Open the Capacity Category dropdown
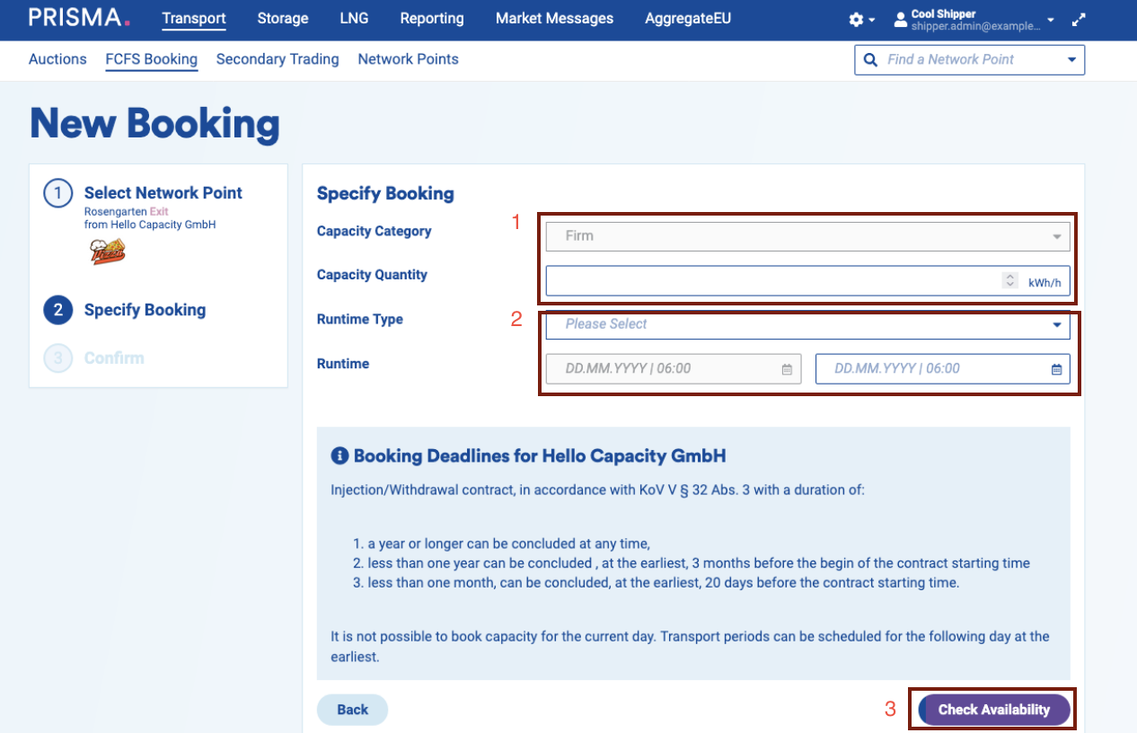Screen dimensions: 1137x733 click(1056, 236)
